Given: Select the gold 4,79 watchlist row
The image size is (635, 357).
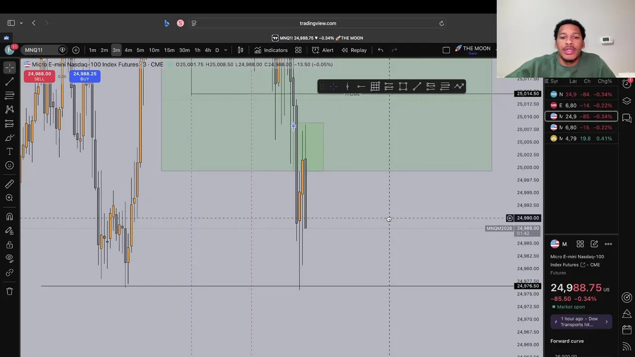Looking at the screenshot, I should tap(581, 138).
